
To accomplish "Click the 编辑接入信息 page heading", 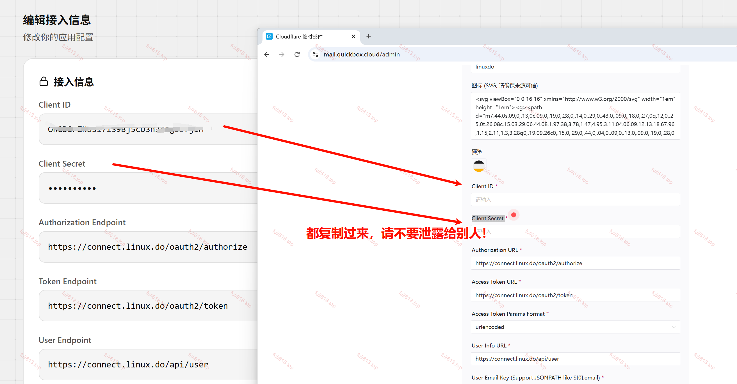I will coord(57,20).
